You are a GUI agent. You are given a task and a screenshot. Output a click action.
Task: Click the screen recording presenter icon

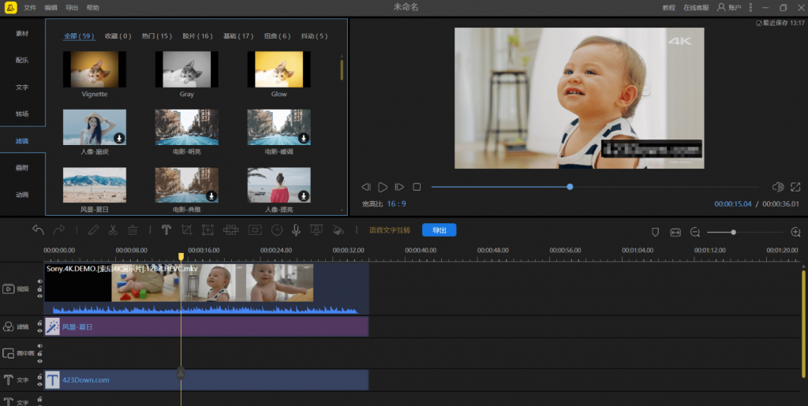pos(316,230)
